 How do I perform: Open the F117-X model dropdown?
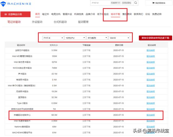pyautogui.click(x=53, y=38)
